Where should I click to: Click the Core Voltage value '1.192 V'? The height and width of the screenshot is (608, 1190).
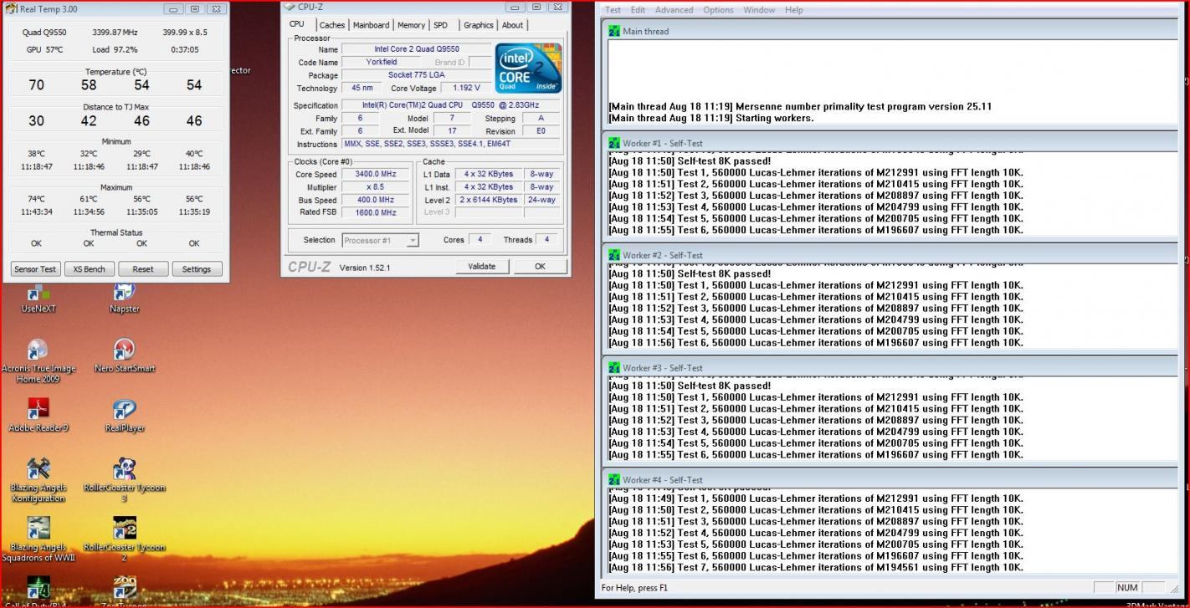click(x=466, y=88)
